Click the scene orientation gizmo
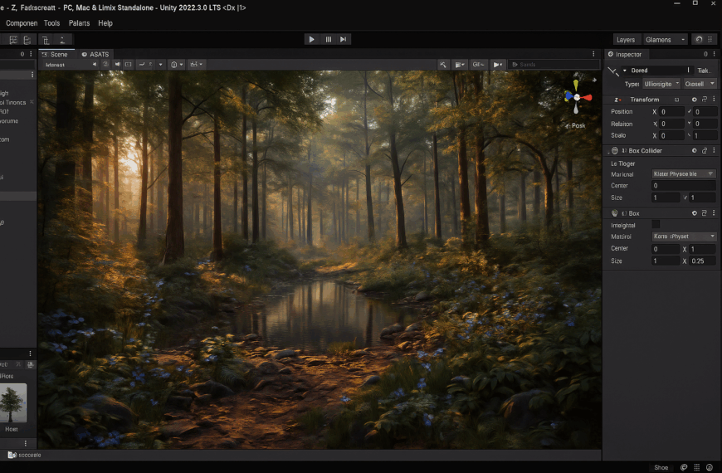The image size is (722, 473). coord(578,96)
